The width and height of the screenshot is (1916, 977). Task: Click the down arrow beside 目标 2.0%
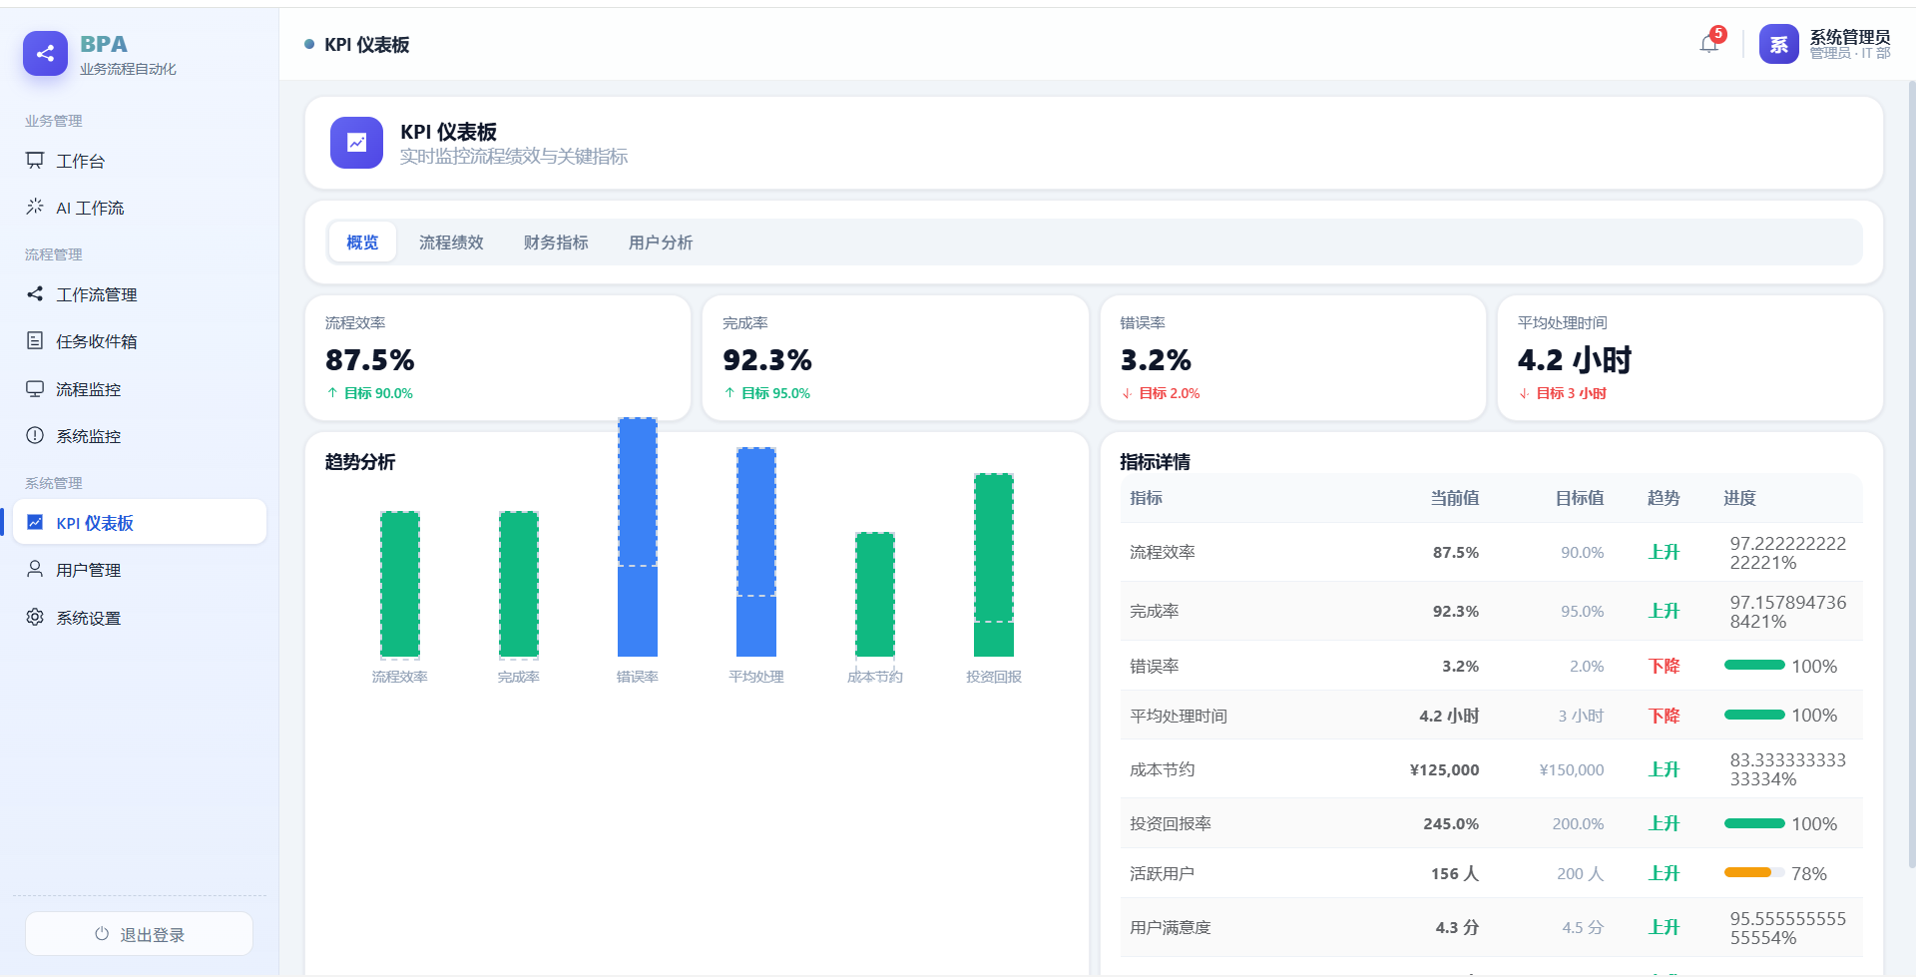coord(1127,393)
